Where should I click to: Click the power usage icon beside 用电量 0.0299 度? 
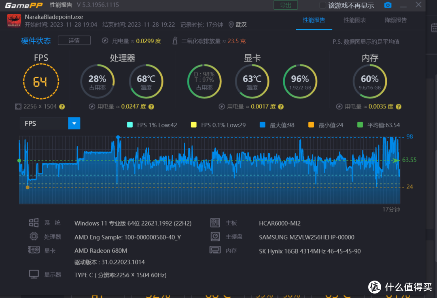105,41
